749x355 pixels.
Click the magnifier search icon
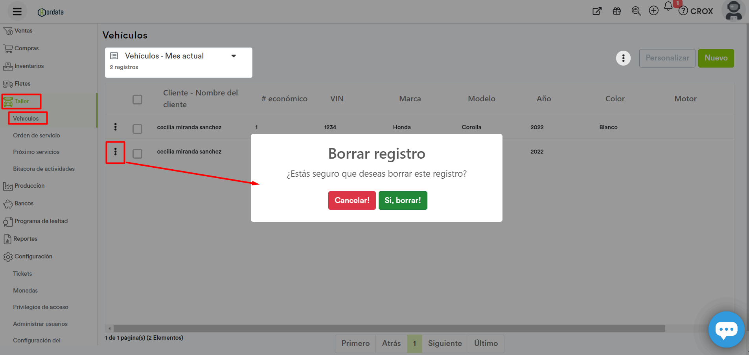tap(636, 11)
